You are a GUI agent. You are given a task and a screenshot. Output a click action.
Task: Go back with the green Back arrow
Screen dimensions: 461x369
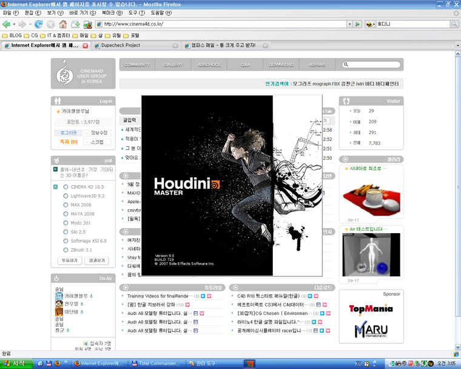pyautogui.click(x=6, y=24)
